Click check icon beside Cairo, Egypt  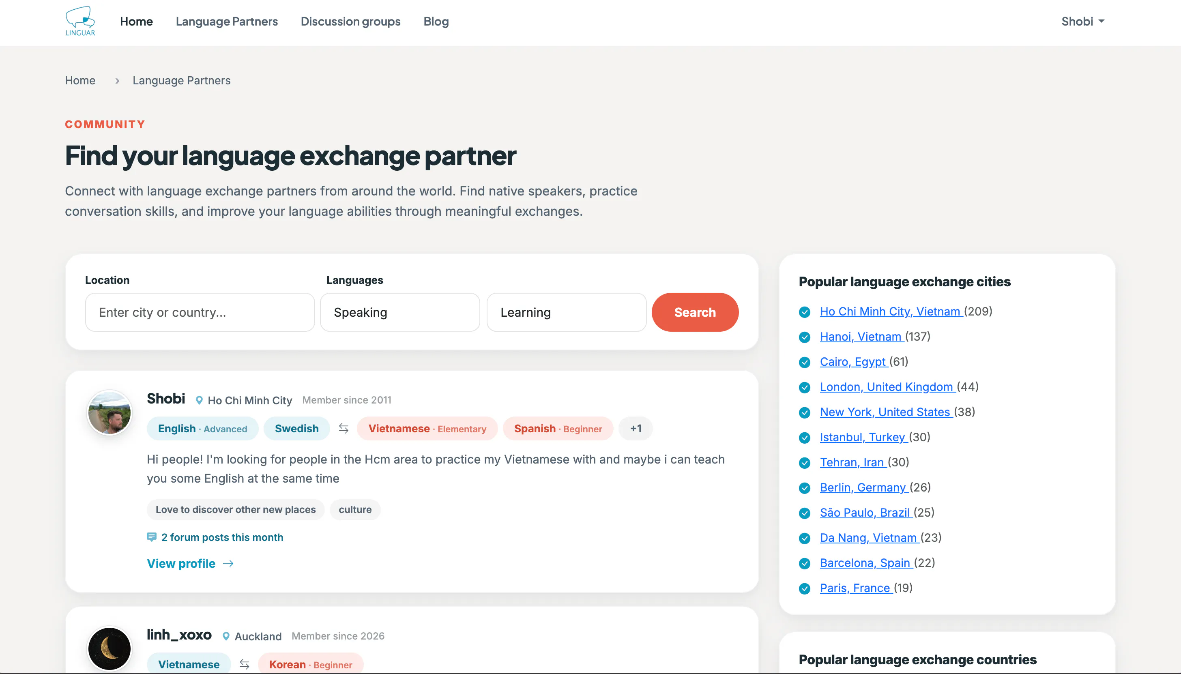click(x=805, y=363)
